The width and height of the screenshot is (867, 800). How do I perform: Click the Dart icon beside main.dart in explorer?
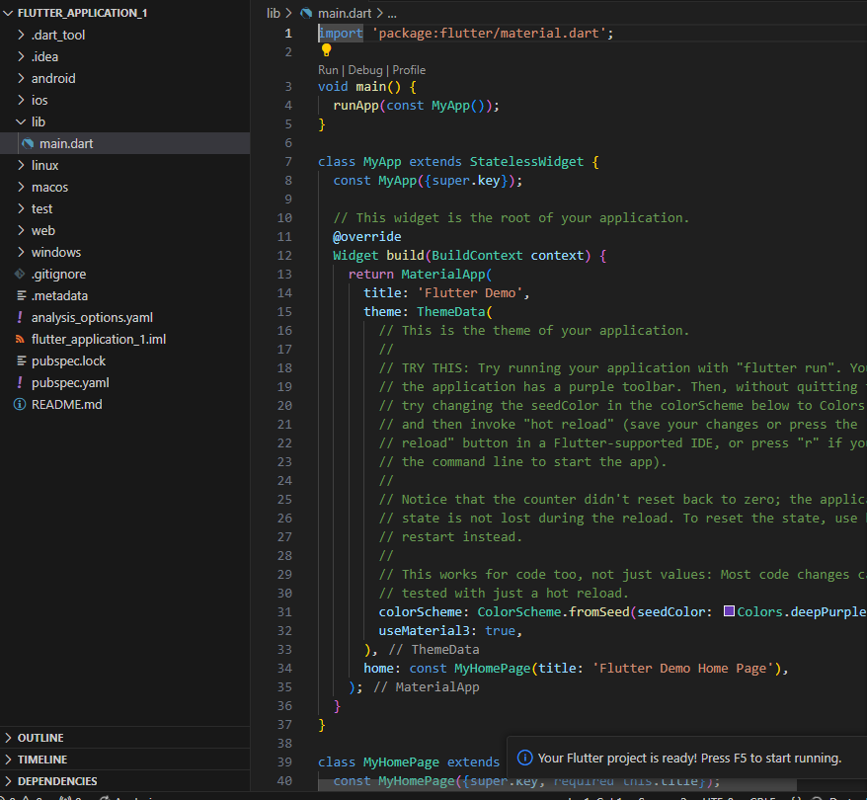28,144
